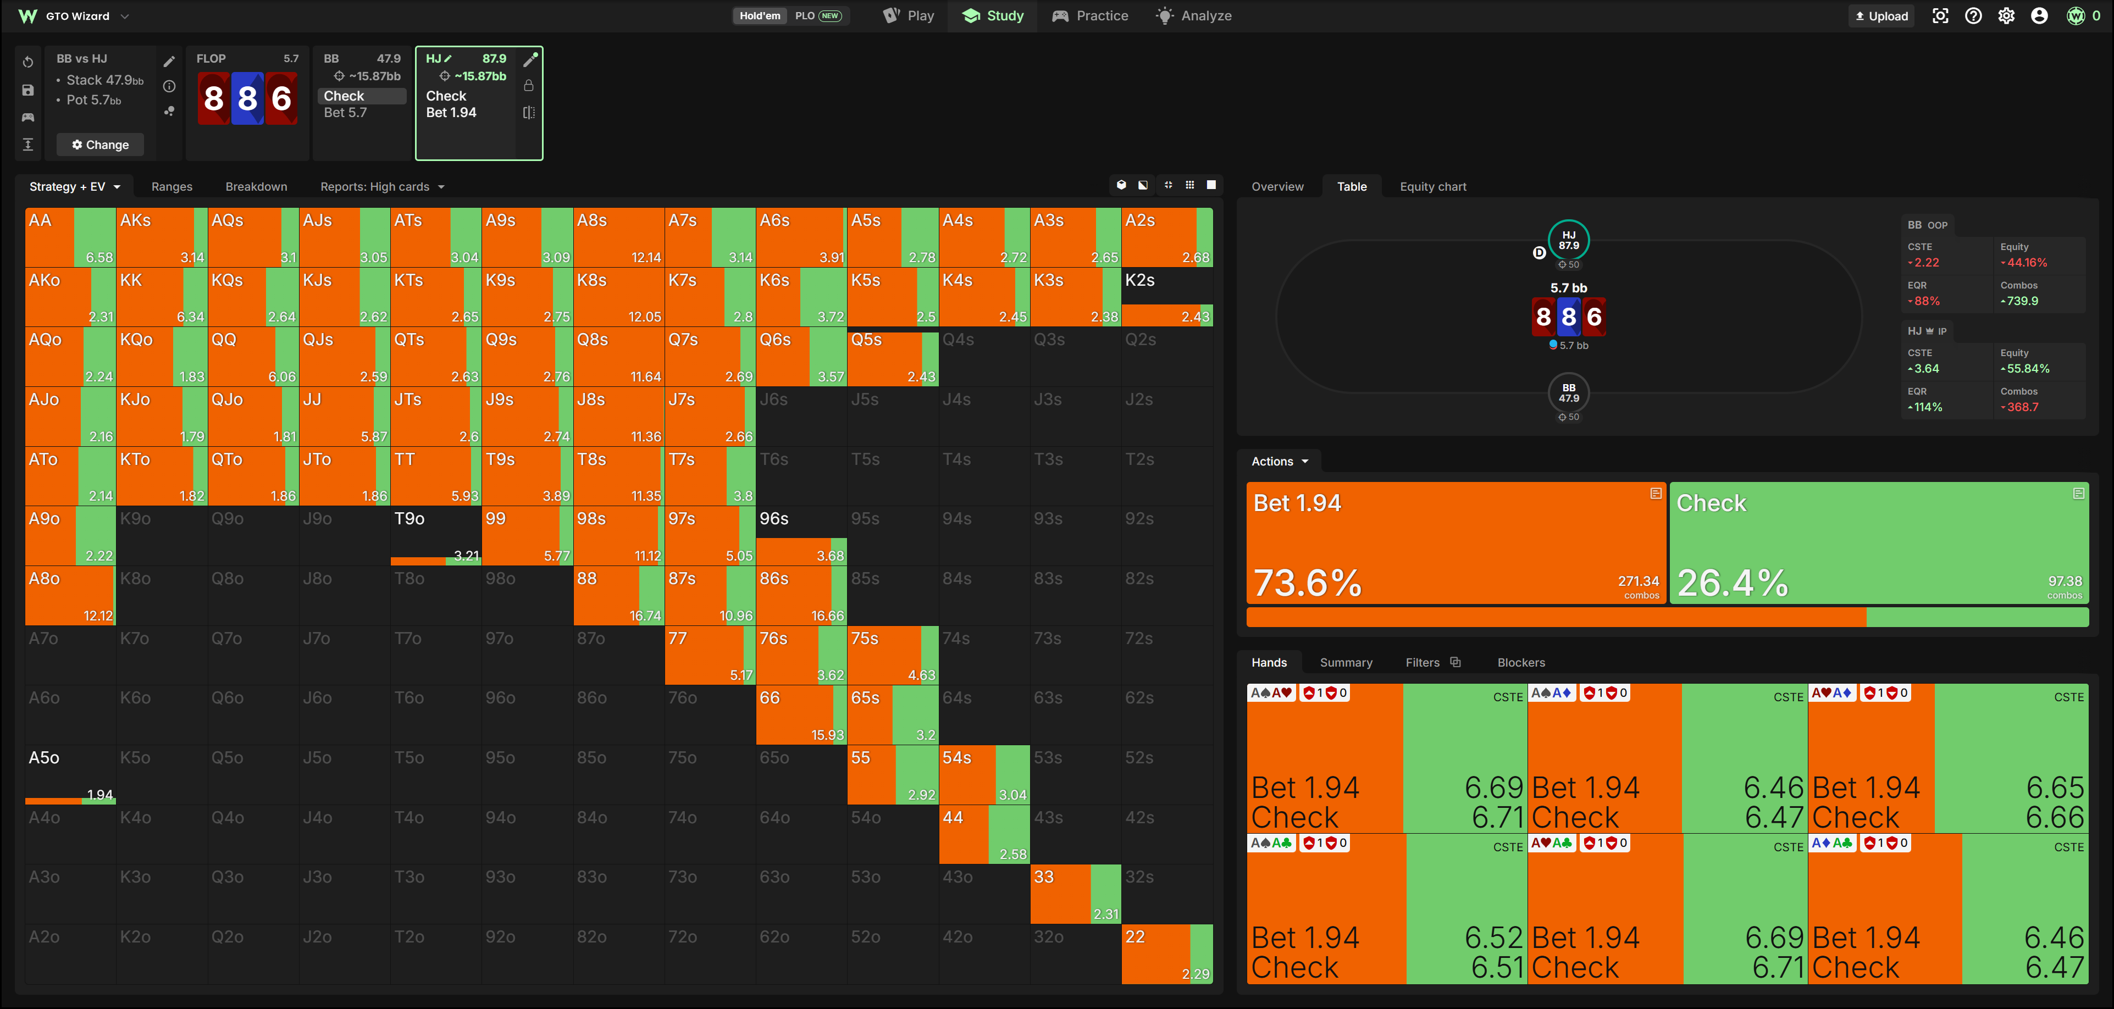Open the help question mark icon
Image resolution: width=2114 pixels, height=1009 pixels.
click(1974, 15)
